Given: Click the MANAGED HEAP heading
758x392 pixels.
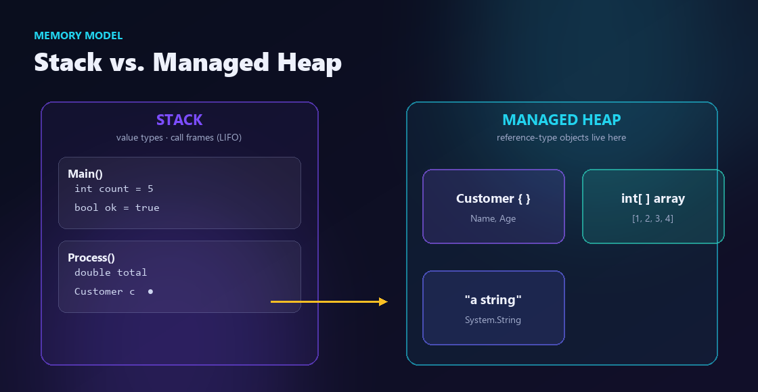Looking at the screenshot, I should (x=562, y=120).
